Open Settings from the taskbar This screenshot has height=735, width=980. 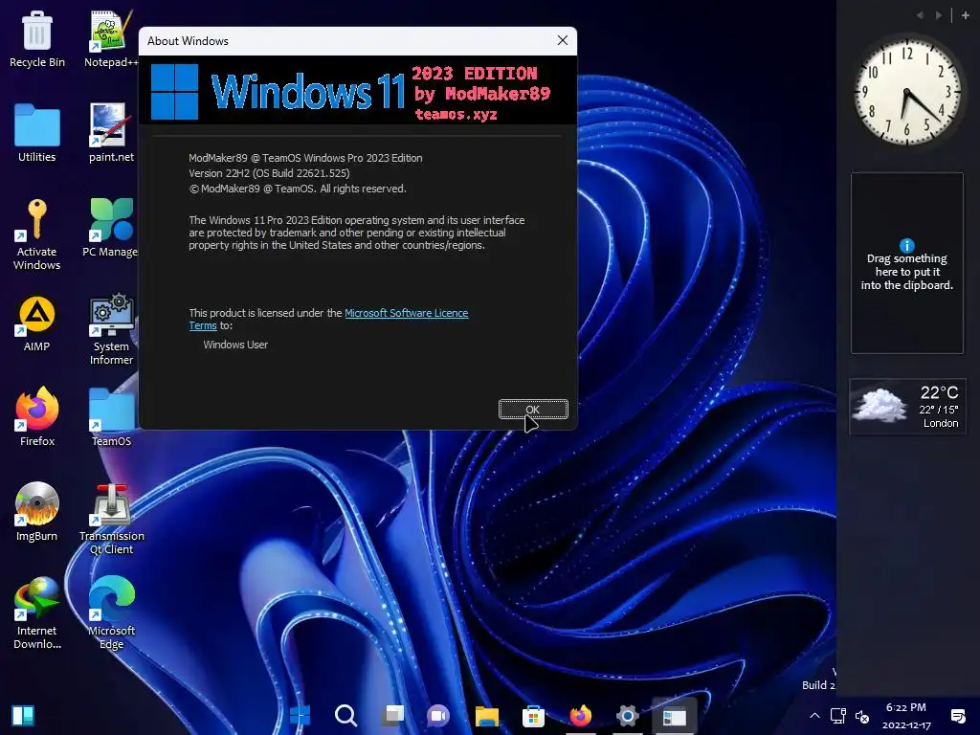[627, 716]
